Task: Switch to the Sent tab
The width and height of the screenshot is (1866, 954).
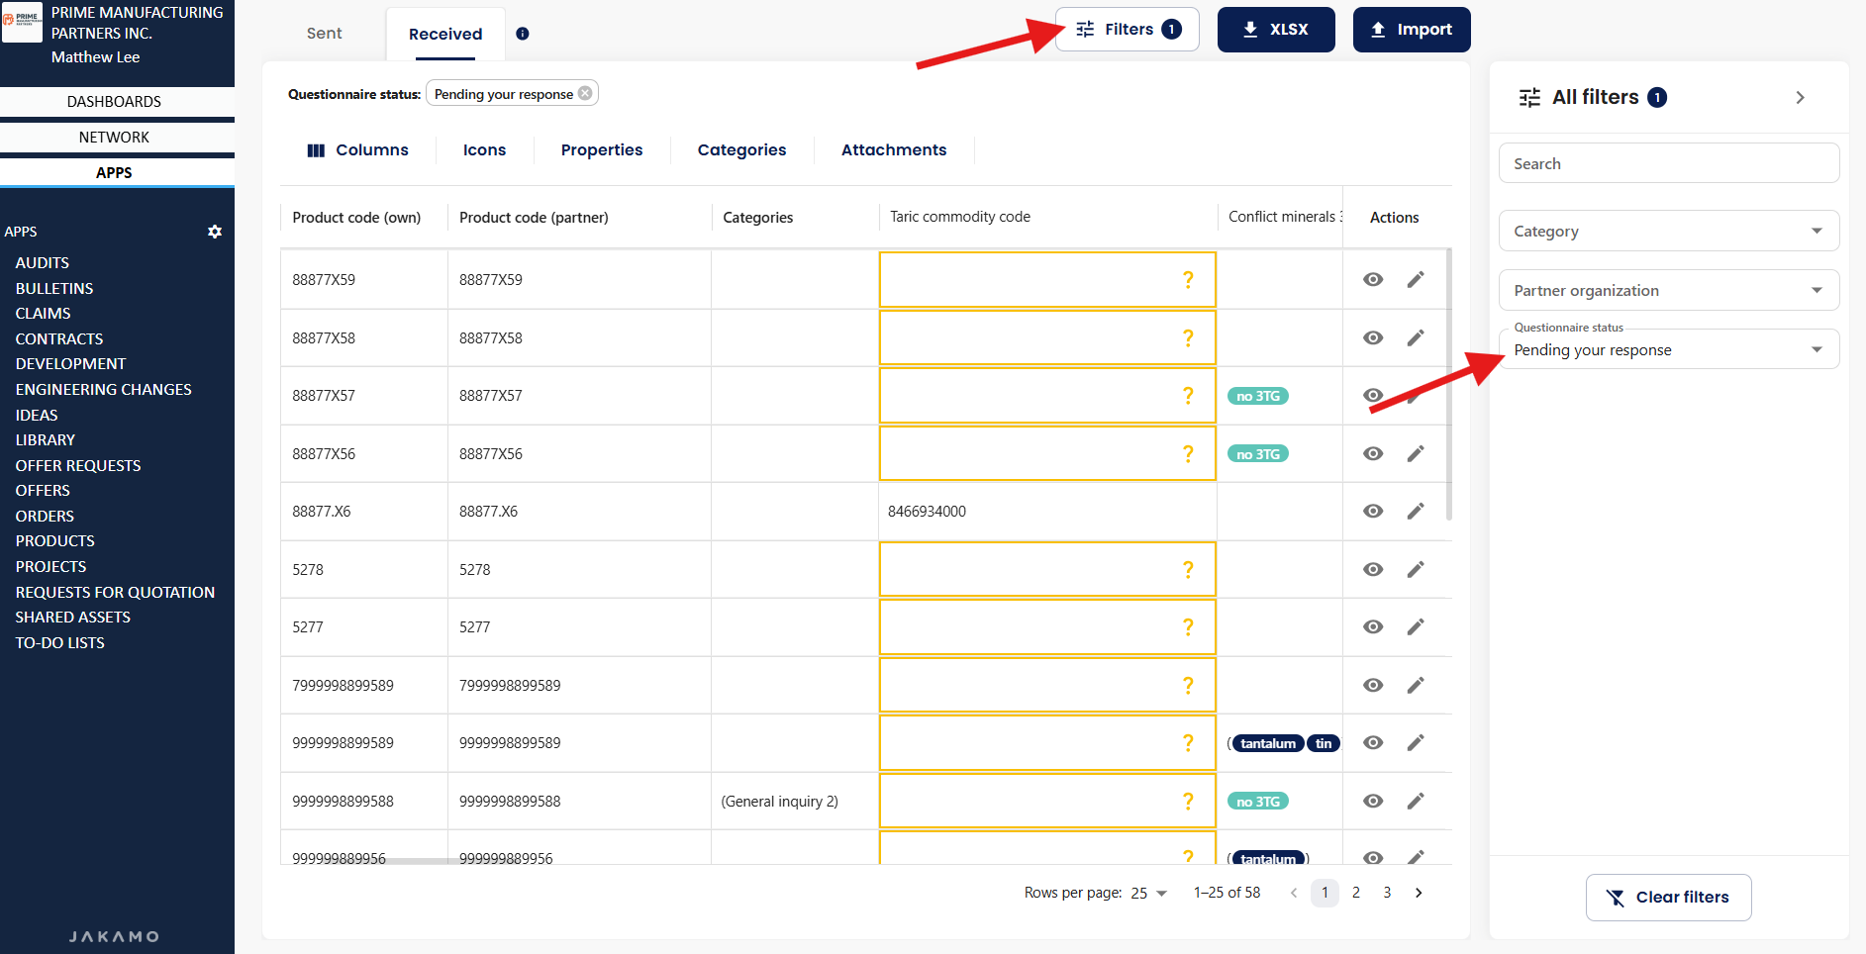Action: 324,34
